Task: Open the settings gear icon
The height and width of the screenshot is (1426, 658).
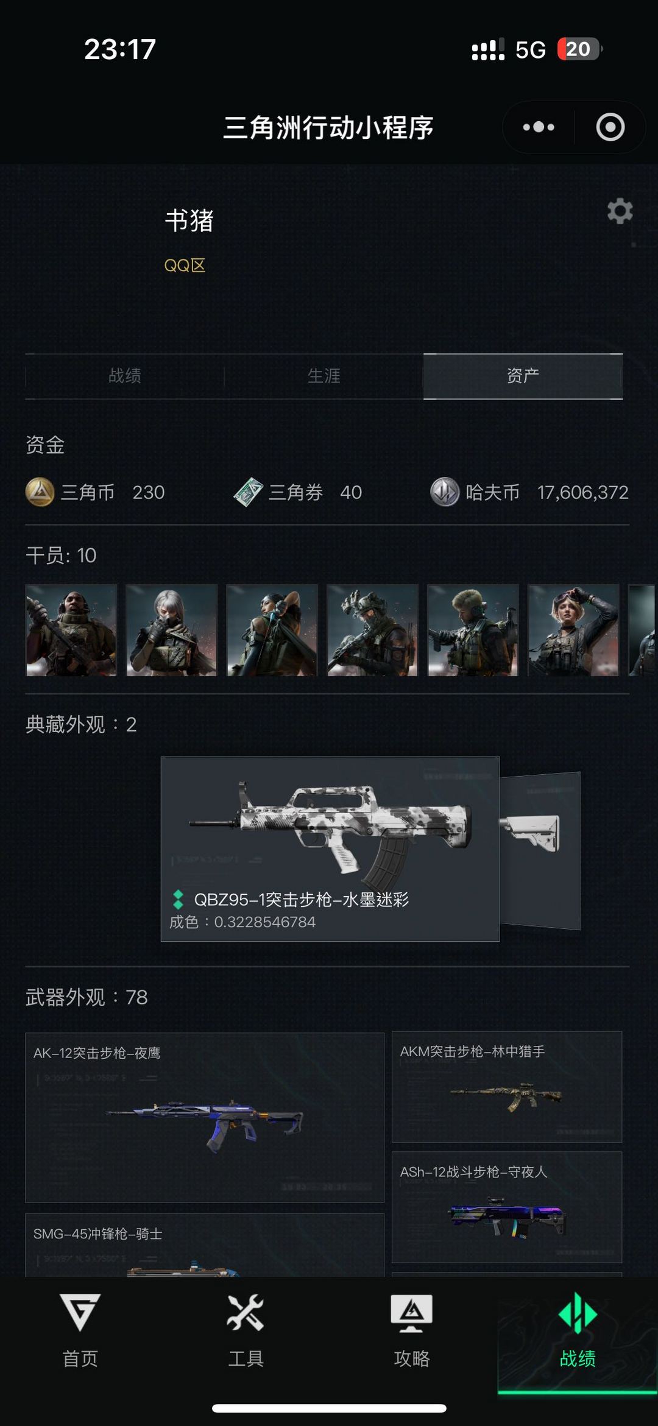Action: pyautogui.click(x=620, y=211)
